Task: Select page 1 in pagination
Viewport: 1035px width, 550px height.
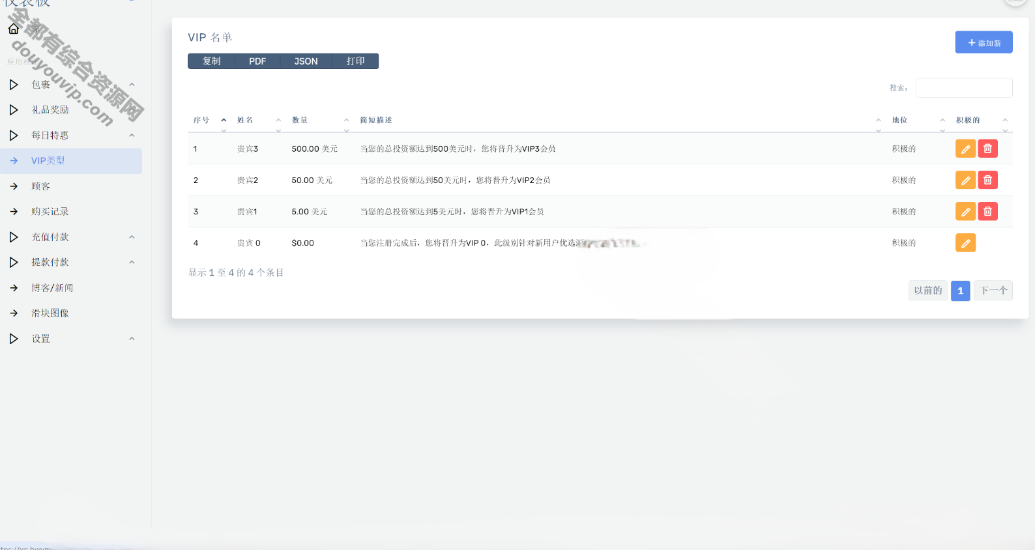Action: click(961, 291)
